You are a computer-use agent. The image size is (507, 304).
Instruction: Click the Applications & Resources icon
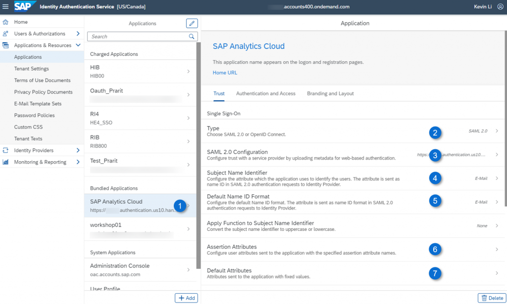point(5,45)
